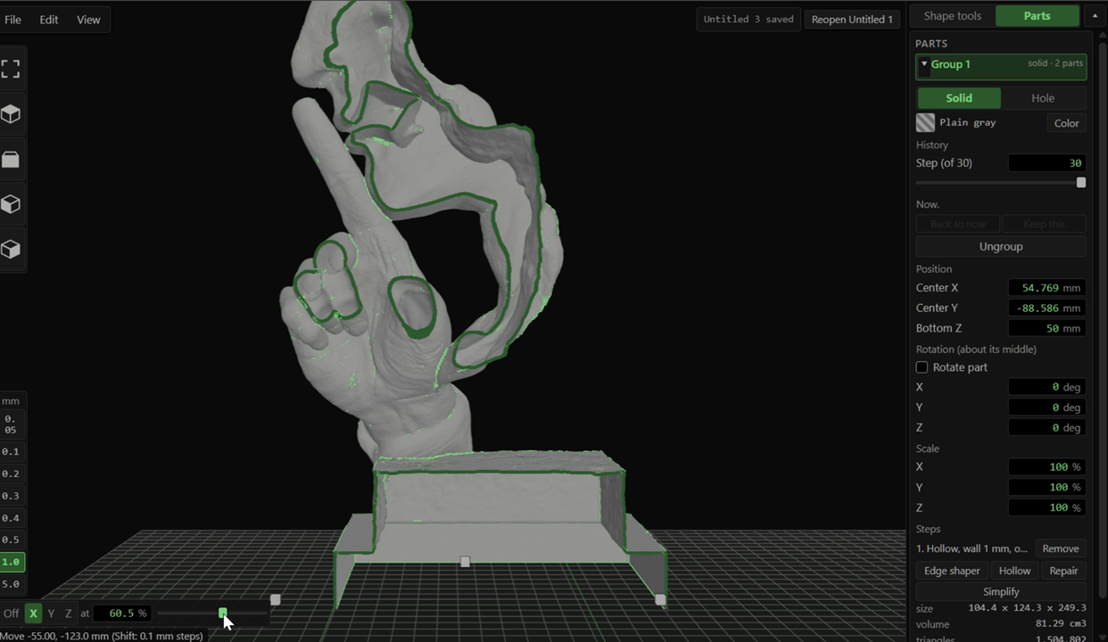Set the snap step to 0.2 mm
The height and width of the screenshot is (642, 1108).
(11, 473)
